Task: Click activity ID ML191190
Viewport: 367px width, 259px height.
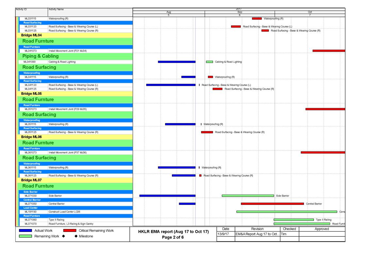Action: point(30,212)
